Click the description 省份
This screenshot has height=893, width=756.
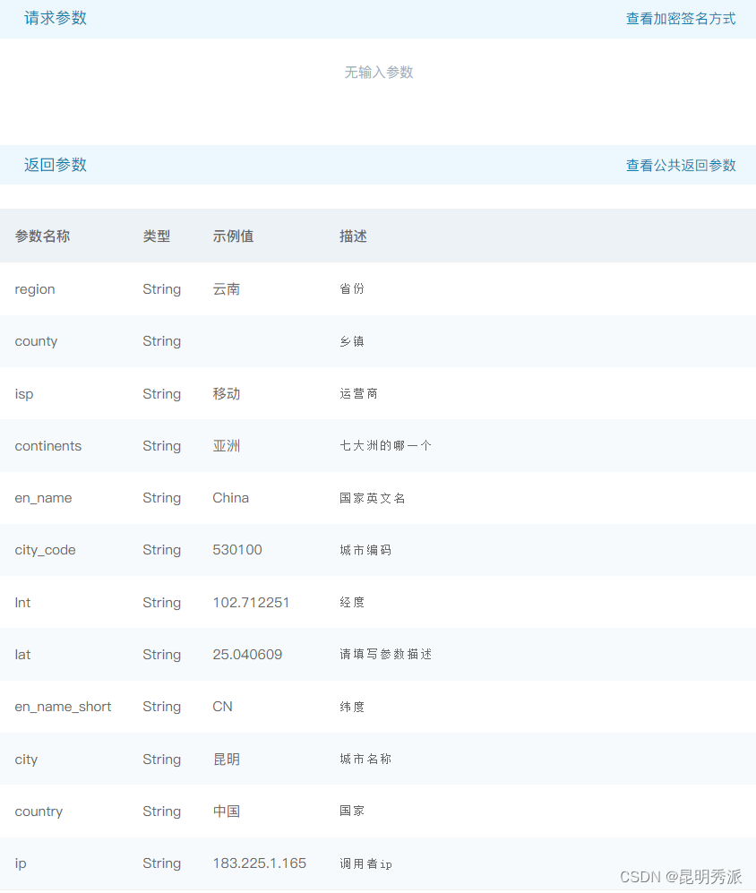(x=352, y=288)
